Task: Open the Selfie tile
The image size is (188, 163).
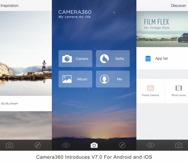Action: click(x=113, y=59)
